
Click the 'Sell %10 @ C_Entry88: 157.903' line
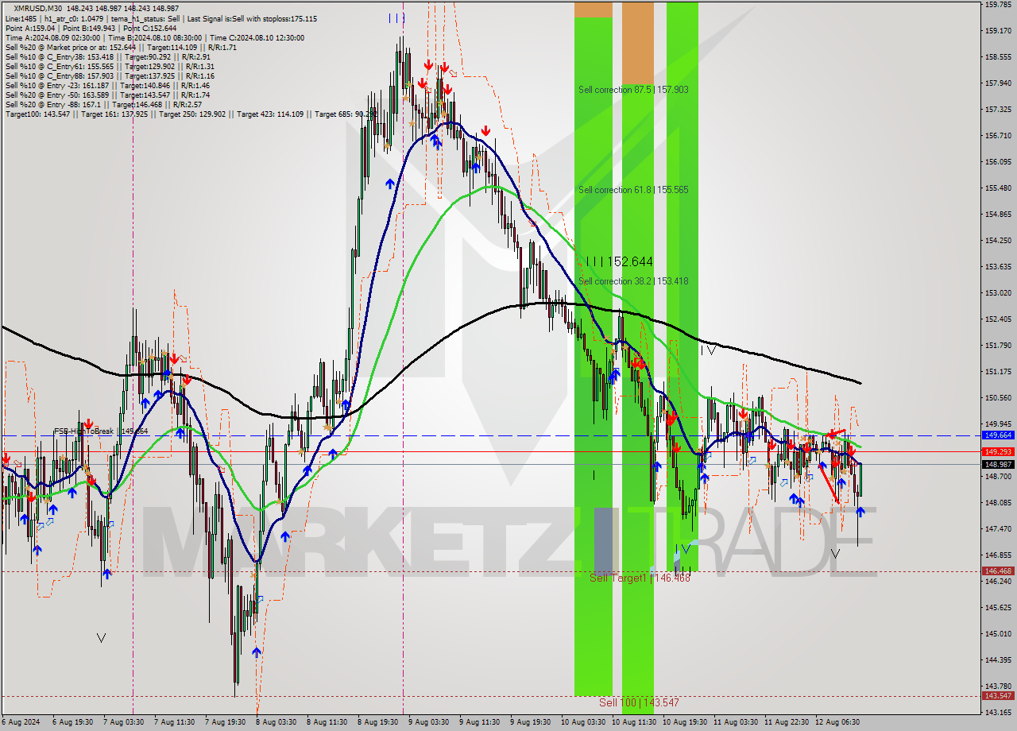(110, 75)
